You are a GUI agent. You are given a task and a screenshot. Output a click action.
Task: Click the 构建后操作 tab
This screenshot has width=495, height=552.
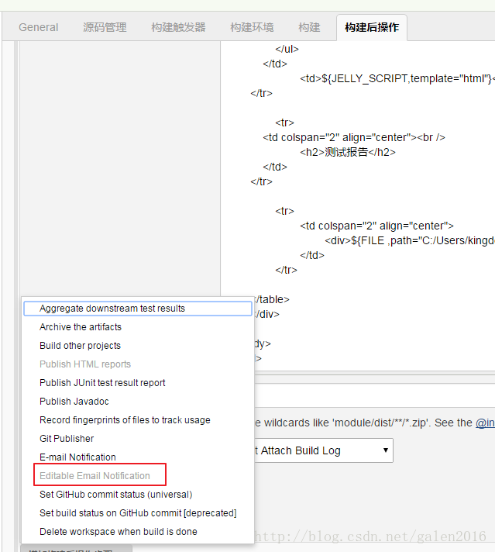point(372,27)
